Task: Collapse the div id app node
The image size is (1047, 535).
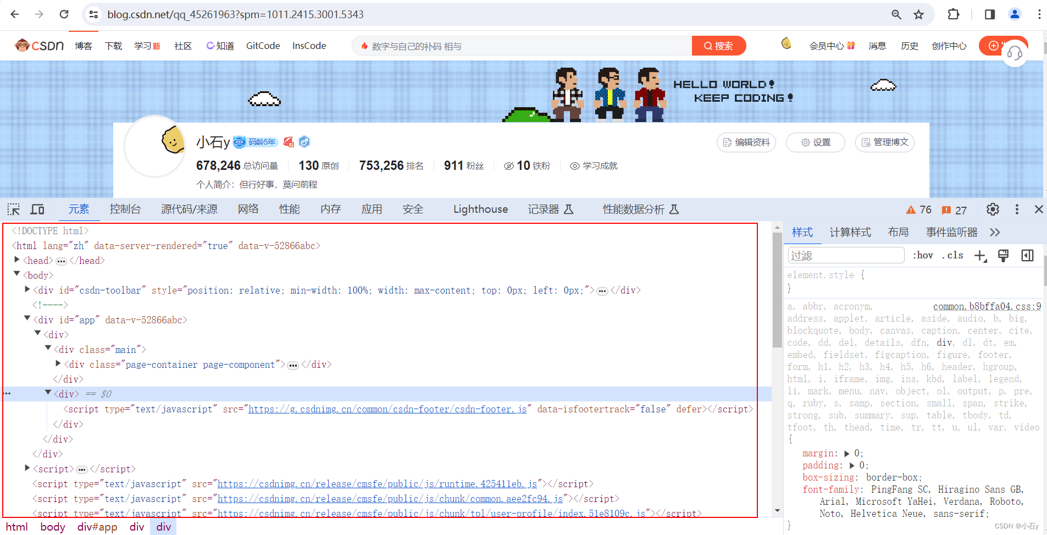Action: [x=27, y=318]
